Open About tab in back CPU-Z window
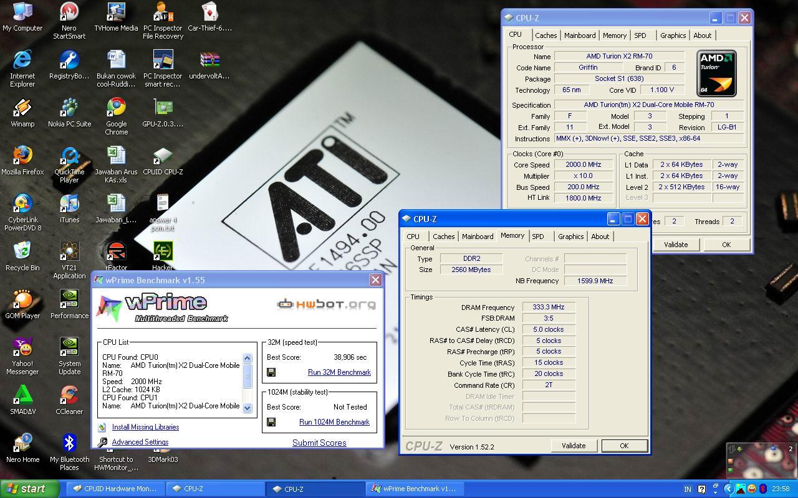 coord(703,35)
